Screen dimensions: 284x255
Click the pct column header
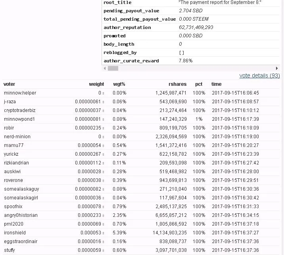point(199,84)
